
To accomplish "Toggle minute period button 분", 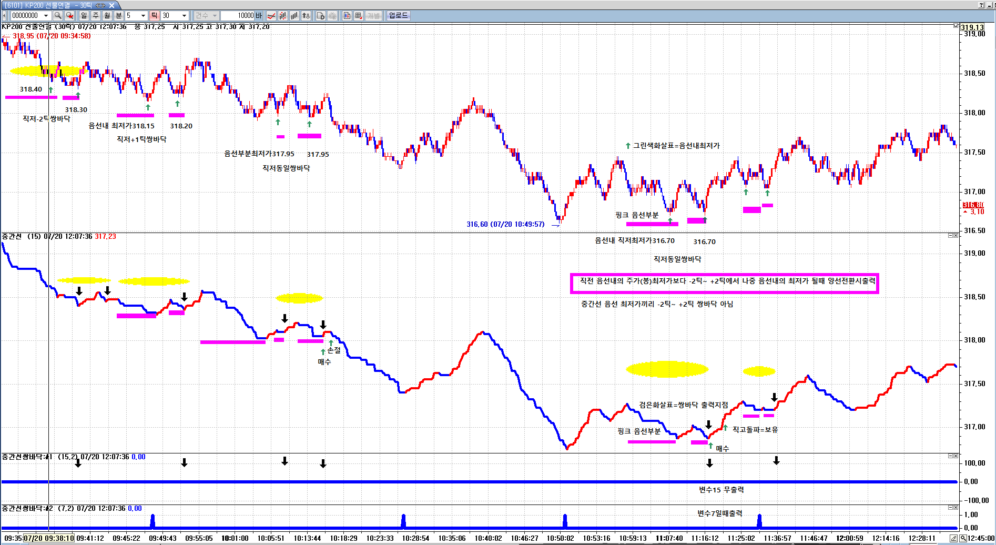I will [x=119, y=16].
